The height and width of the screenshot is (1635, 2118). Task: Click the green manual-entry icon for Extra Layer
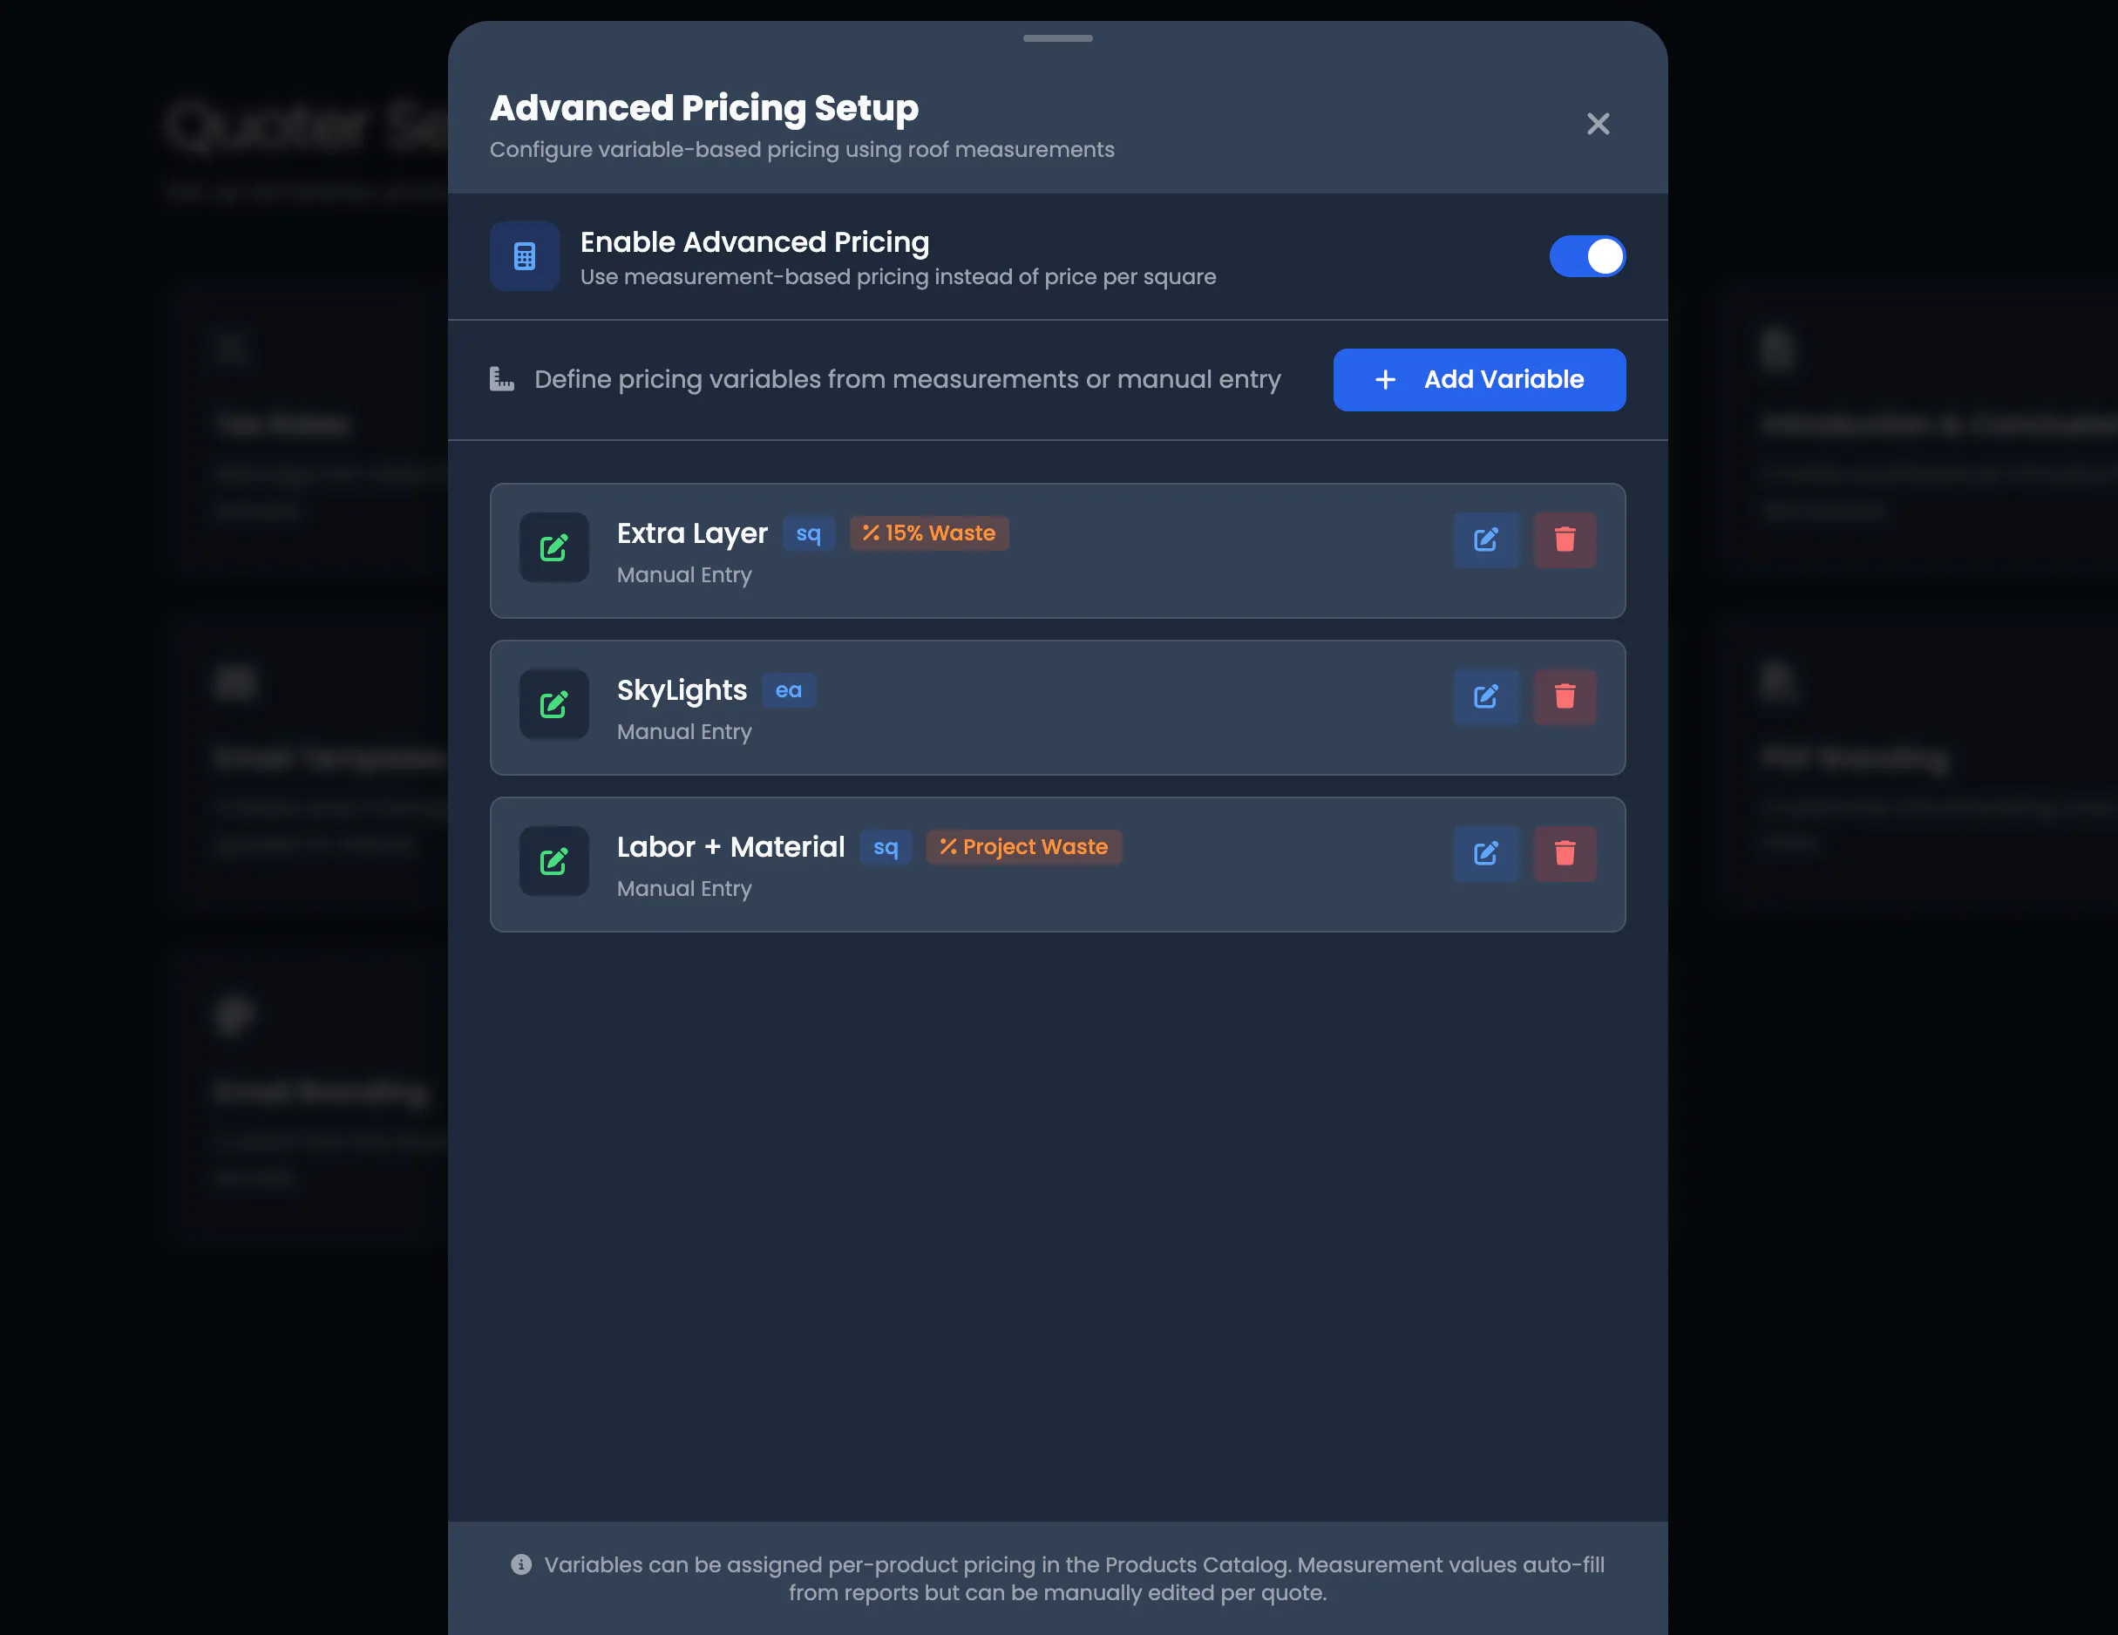point(553,548)
